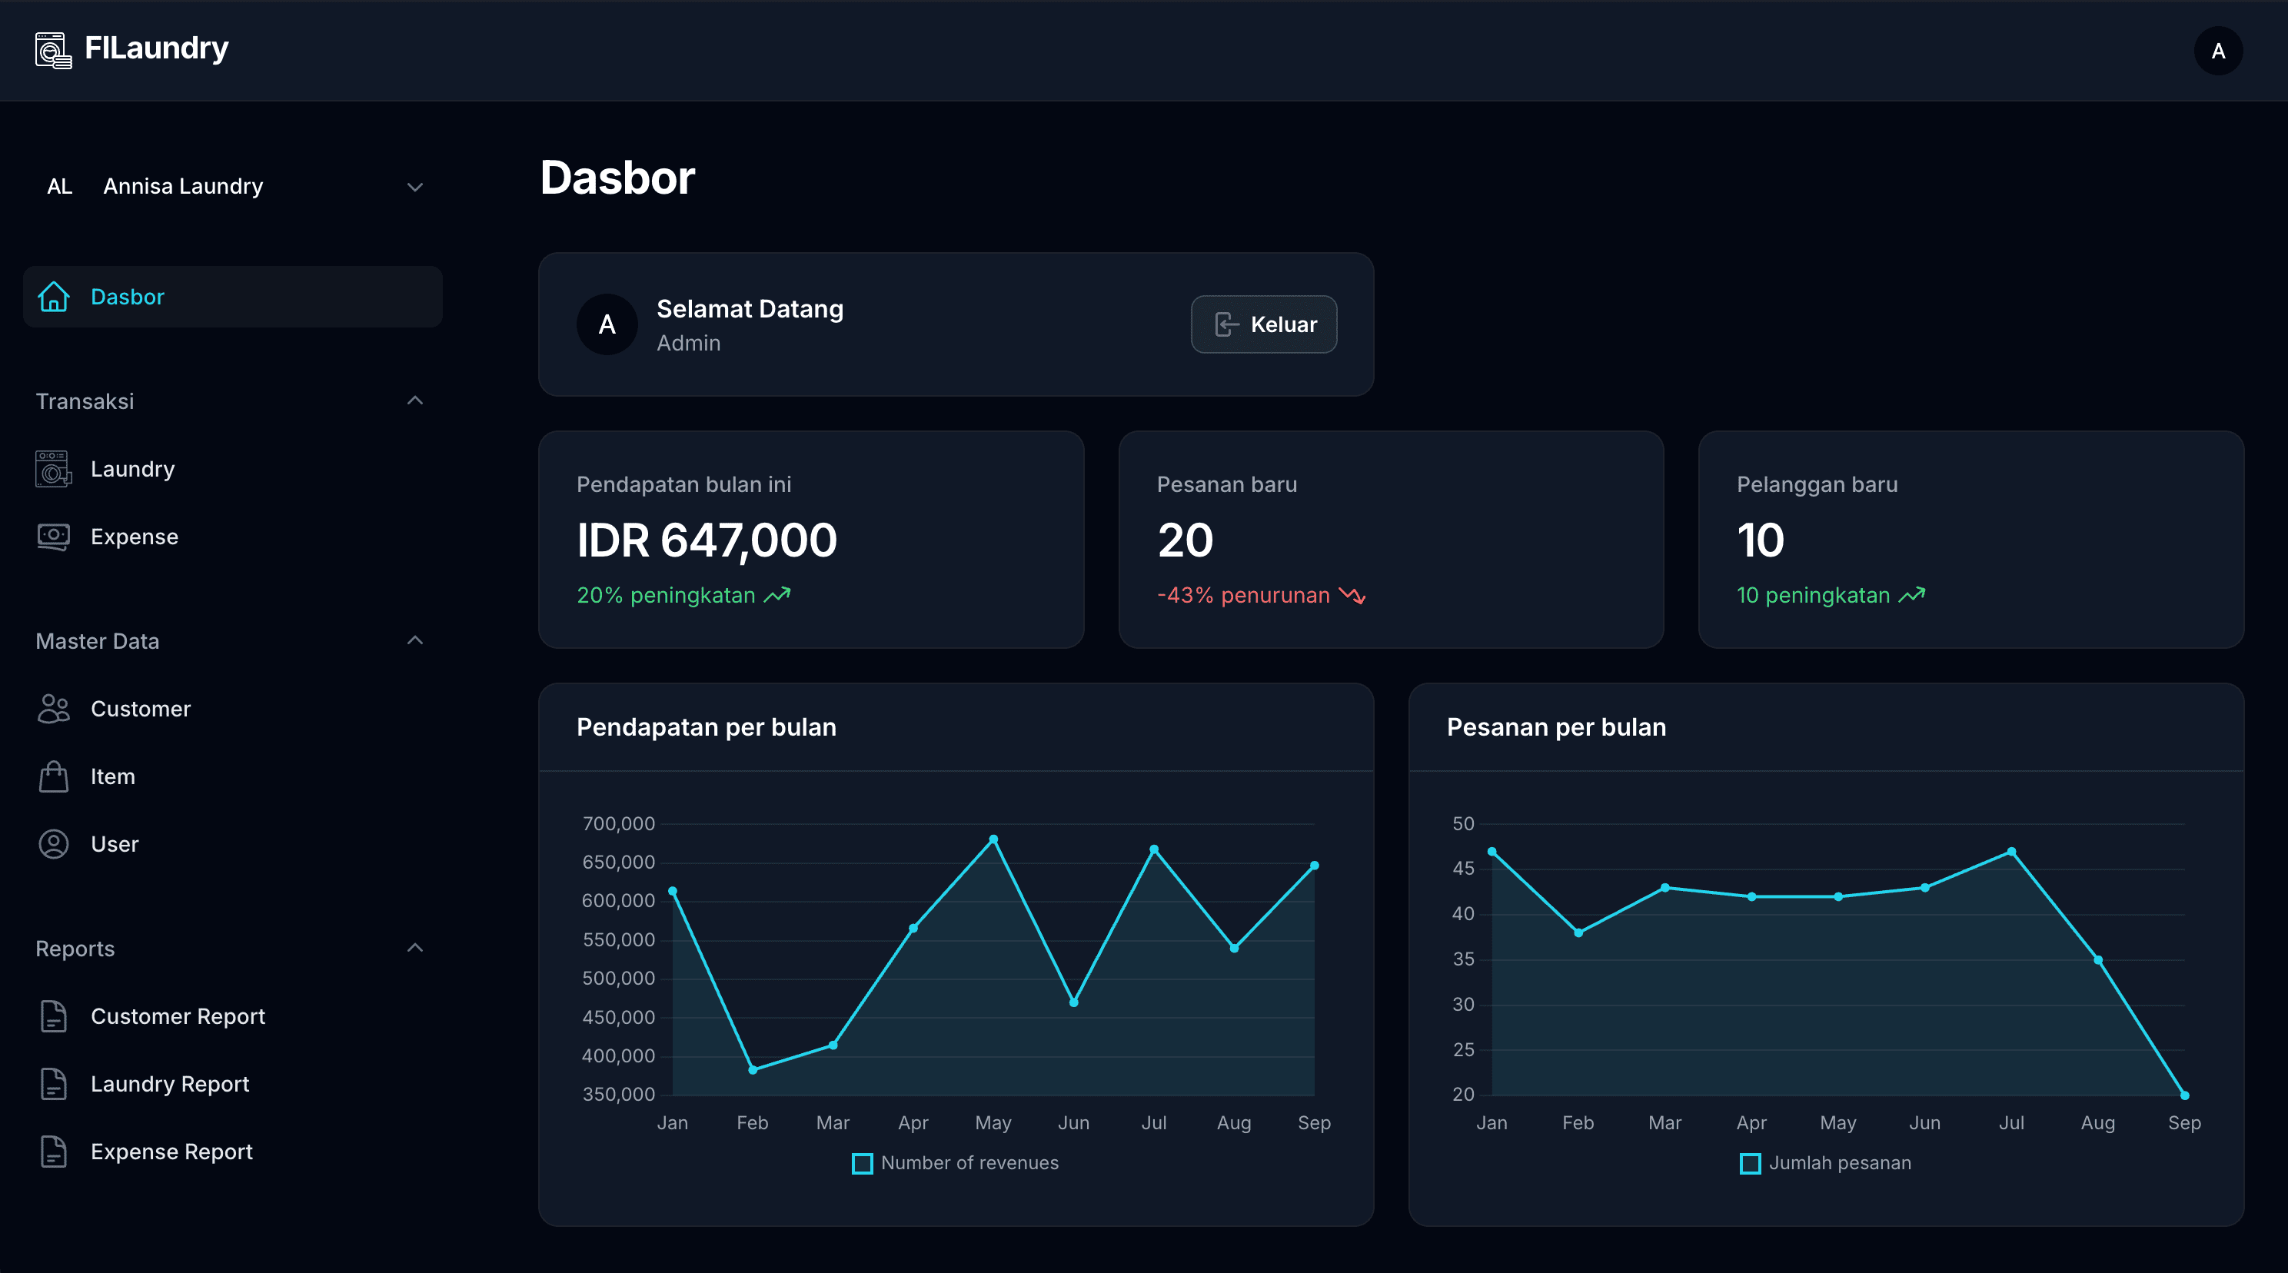Click the Pendapatan per bulan chart title
This screenshot has height=1273, width=2288.
coord(706,726)
